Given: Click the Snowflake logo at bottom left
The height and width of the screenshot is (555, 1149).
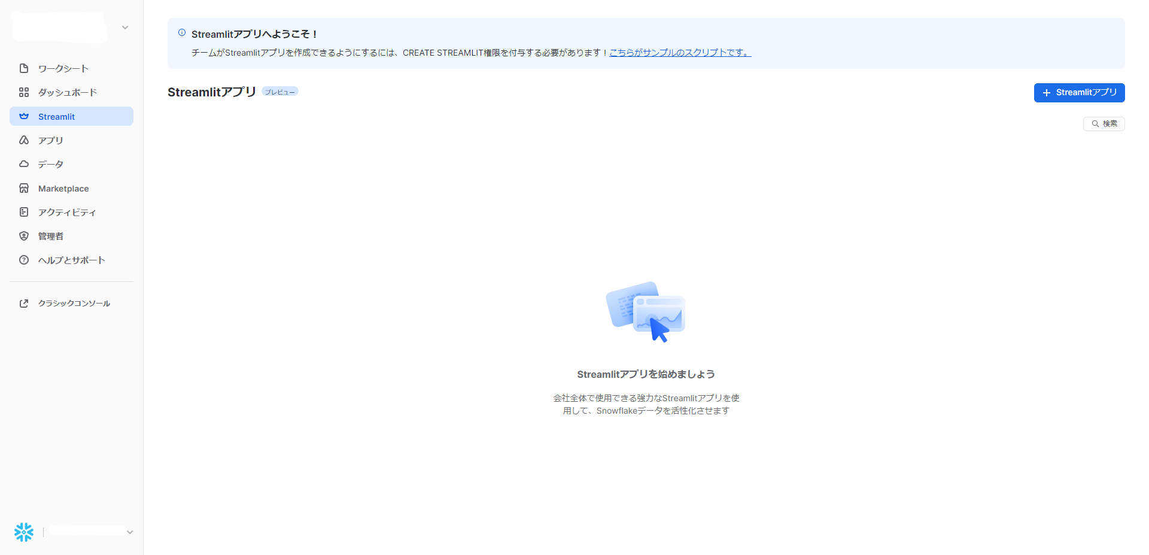Looking at the screenshot, I should pos(23,532).
